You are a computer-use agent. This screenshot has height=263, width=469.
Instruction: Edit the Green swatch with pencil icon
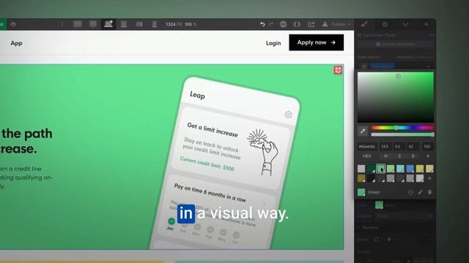(420, 192)
